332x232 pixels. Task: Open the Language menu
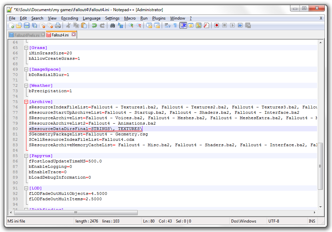(x=92, y=18)
